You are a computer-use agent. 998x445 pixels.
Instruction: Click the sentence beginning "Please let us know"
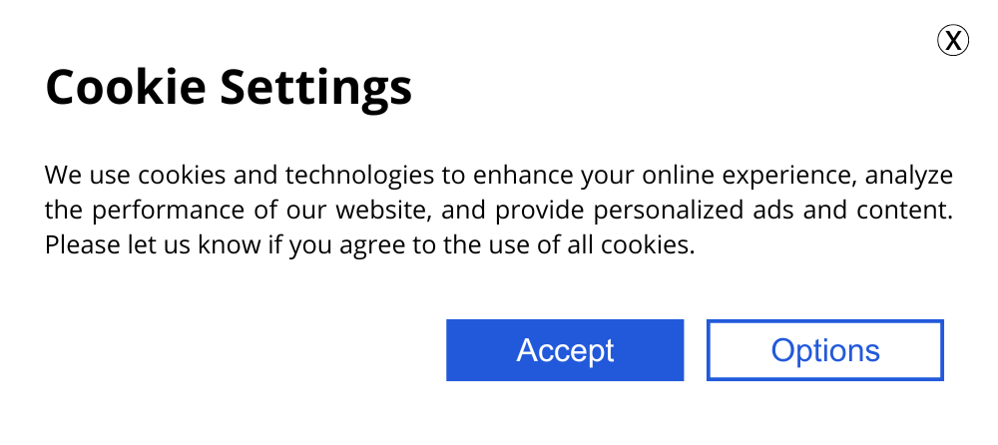point(369,245)
